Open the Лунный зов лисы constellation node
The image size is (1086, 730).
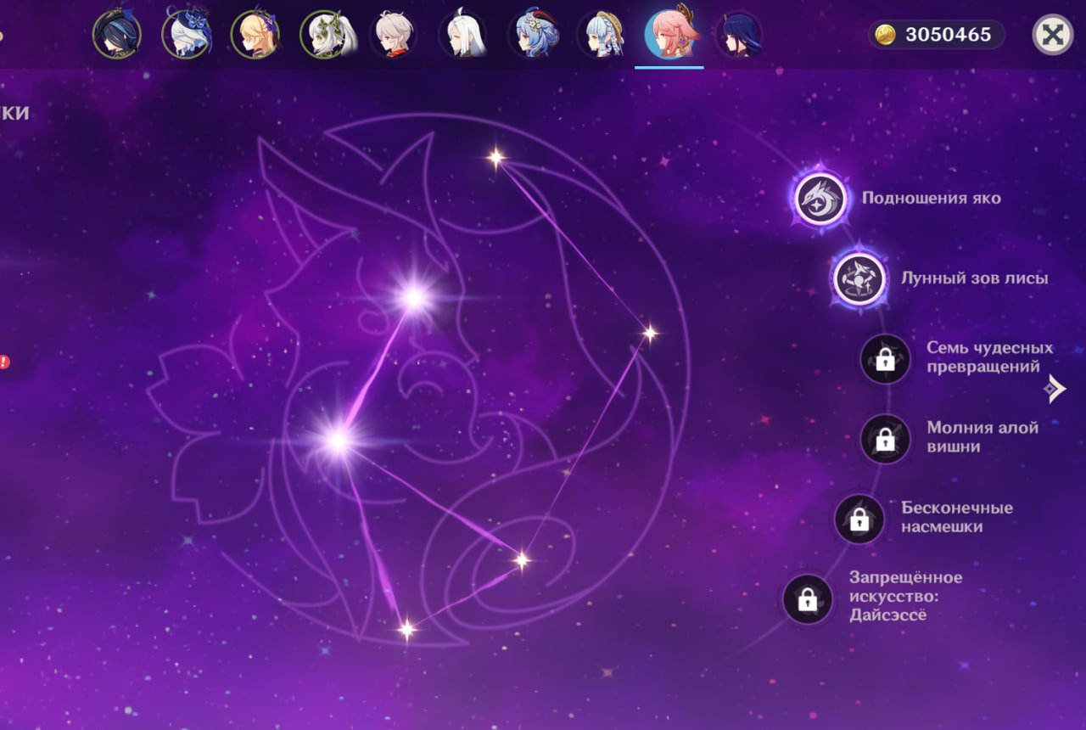point(859,278)
